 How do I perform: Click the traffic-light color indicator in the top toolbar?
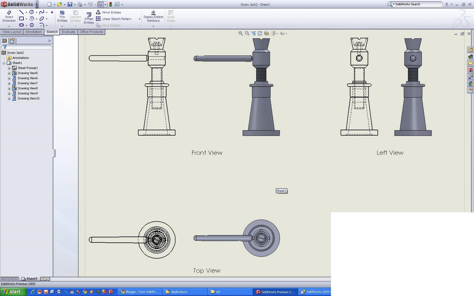(x=110, y=4)
